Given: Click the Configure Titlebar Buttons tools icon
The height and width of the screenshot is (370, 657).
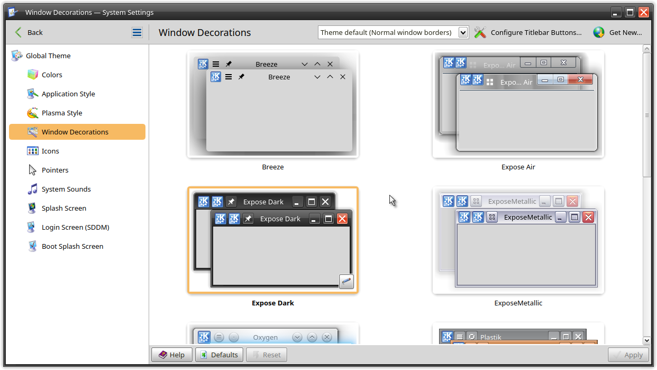Looking at the screenshot, I should 480,32.
